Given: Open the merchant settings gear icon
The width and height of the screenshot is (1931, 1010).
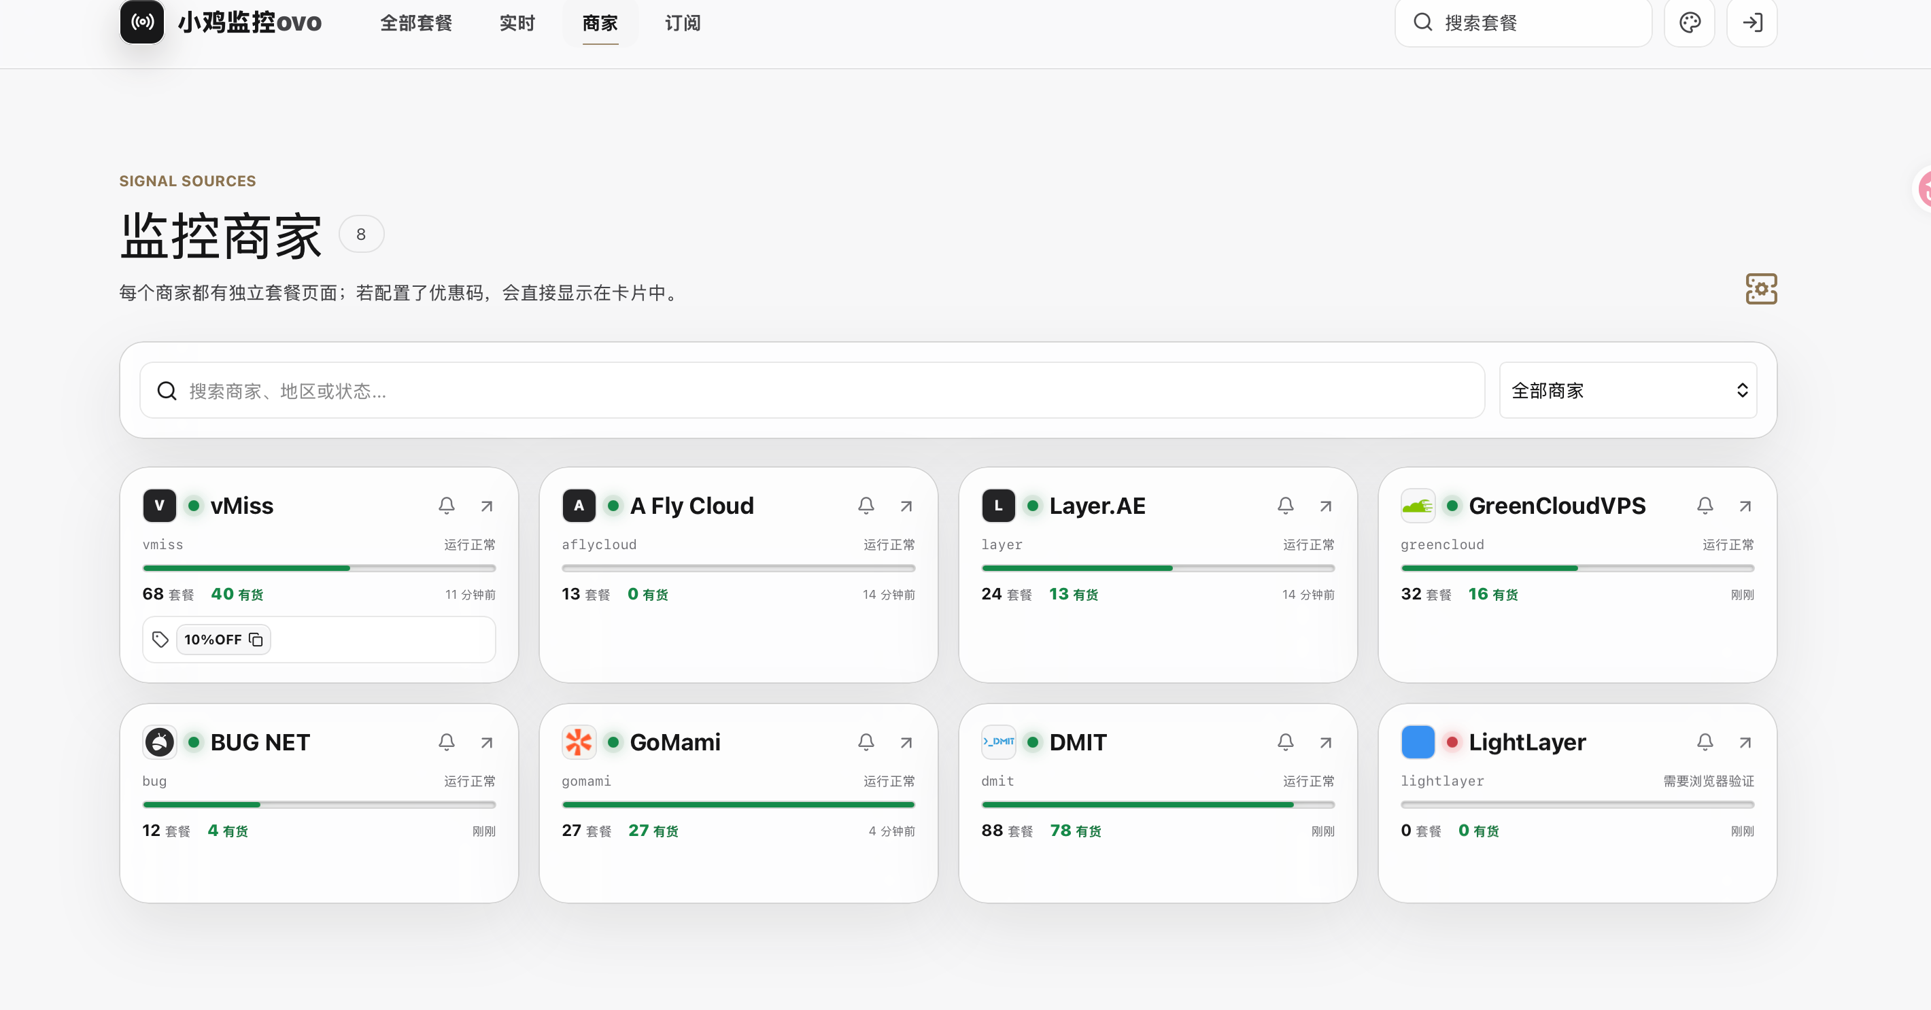Looking at the screenshot, I should tap(1761, 290).
